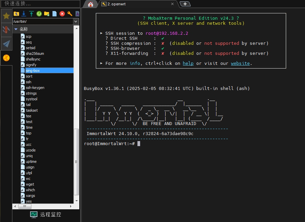Click the file list scroll down arrow
Screen dimensions: 305x222
point(77,201)
